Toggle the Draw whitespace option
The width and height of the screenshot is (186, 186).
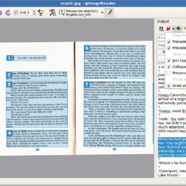tap(169, 86)
